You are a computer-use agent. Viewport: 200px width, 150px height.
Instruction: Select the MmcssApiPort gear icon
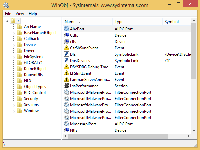[x=66, y=124]
